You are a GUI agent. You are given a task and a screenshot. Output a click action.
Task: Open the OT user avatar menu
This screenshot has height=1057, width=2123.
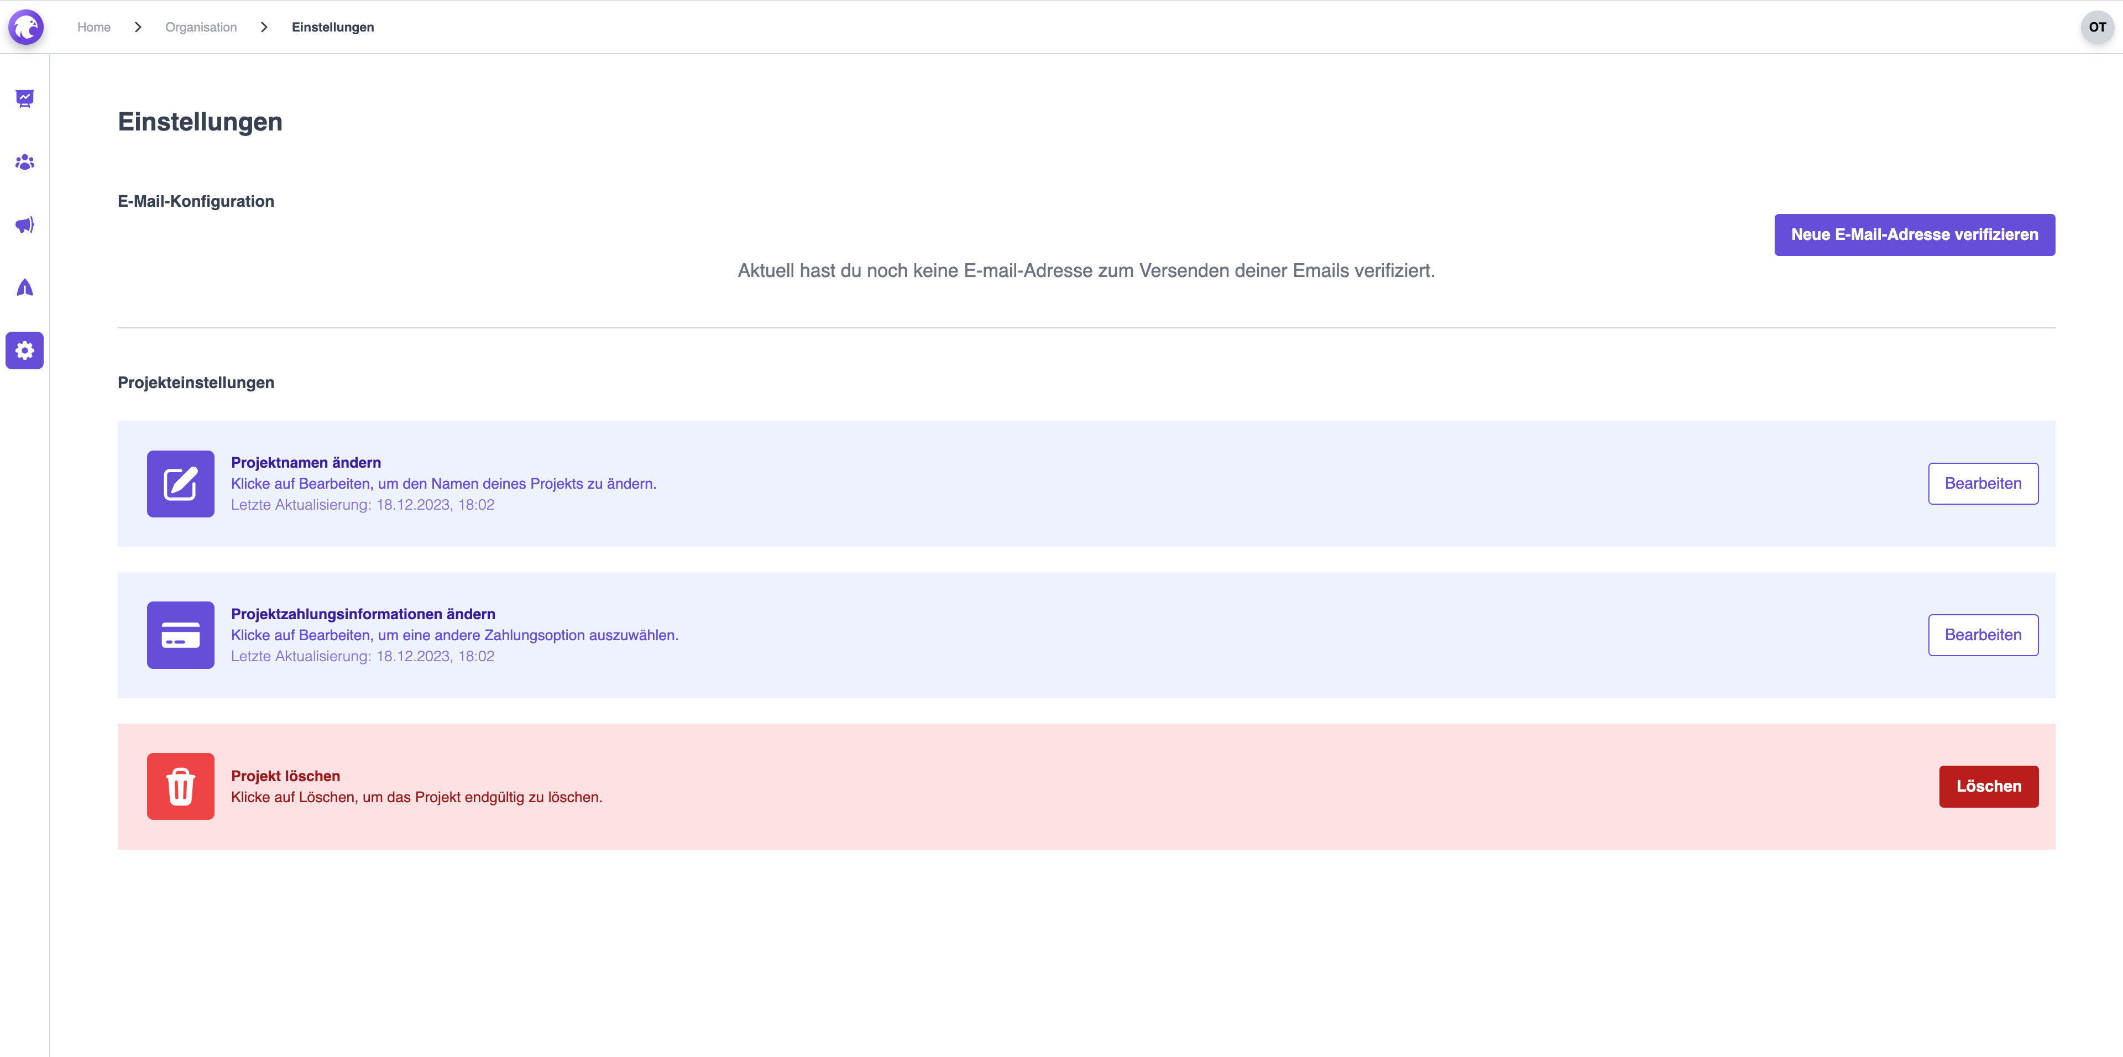coord(2096,27)
